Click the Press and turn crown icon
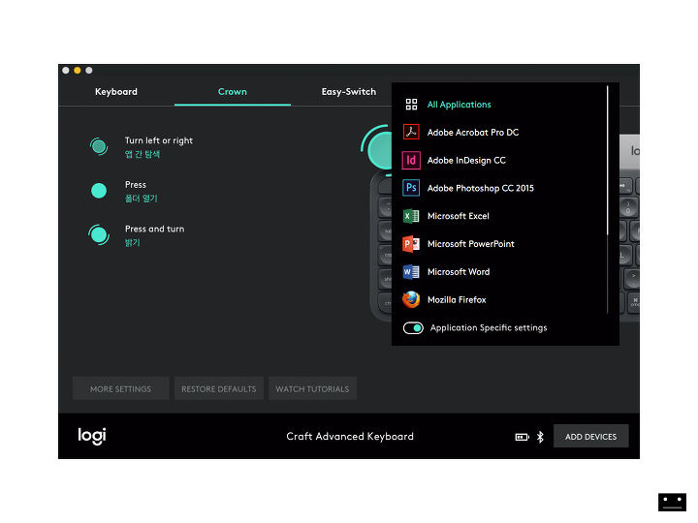698x523 pixels. click(x=99, y=234)
